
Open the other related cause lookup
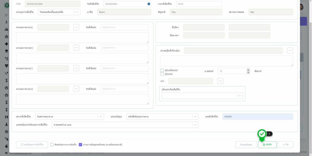point(290,50)
